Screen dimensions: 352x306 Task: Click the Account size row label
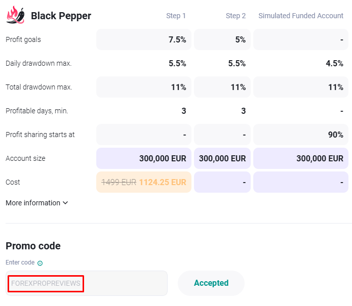[25, 158]
